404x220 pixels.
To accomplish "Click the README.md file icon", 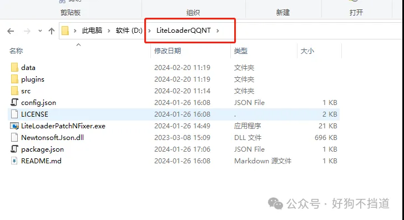I will [x=14, y=161].
